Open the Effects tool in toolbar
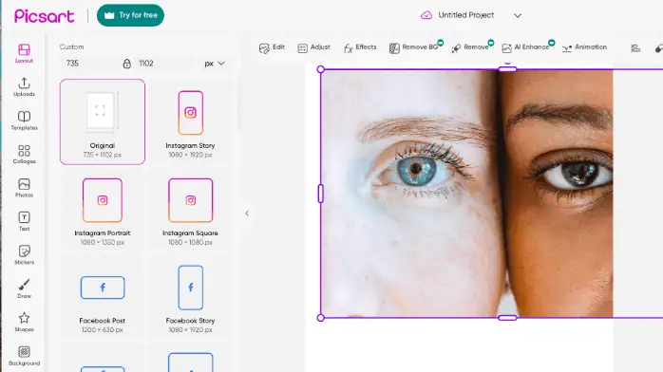The height and width of the screenshot is (372, 663). click(x=360, y=47)
